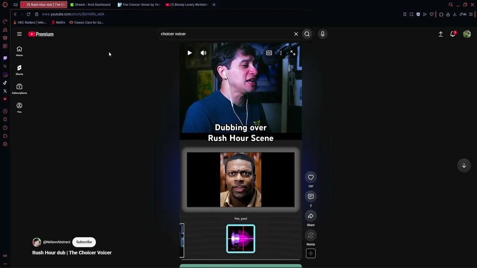Search open tabs with magnifier icon
This screenshot has width=477, height=268.
click(x=451, y=5)
